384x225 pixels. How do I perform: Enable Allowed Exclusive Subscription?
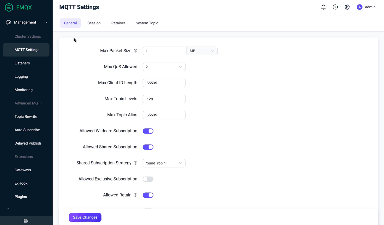(x=148, y=179)
